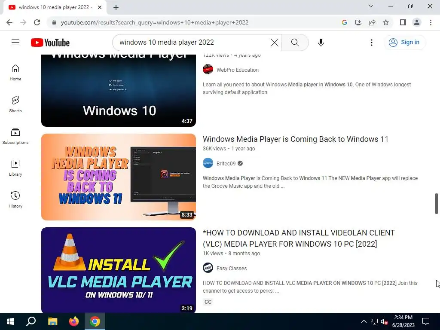View site info via the padlock icon
This screenshot has height=330, width=440.
(54, 22)
